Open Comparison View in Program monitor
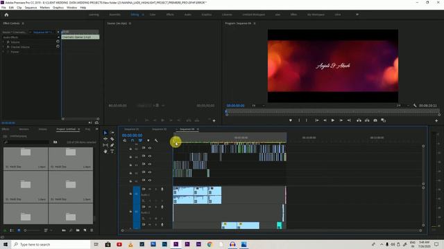 pos(384,120)
